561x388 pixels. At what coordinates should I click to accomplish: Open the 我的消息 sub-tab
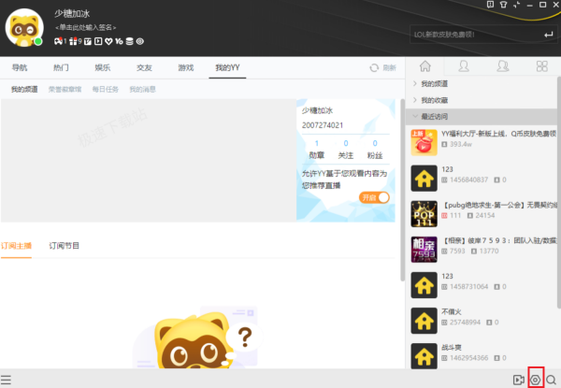click(143, 90)
